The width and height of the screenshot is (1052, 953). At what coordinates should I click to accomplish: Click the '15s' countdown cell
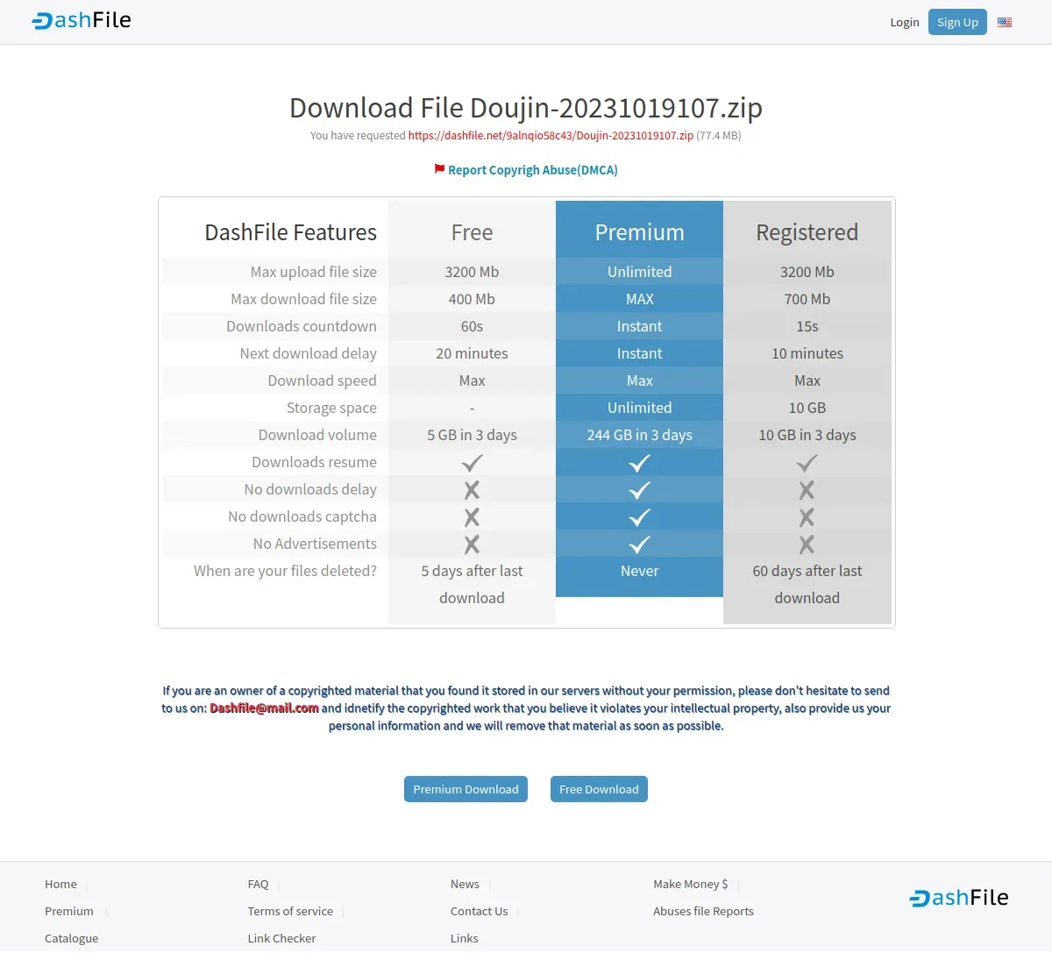click(807, 326)
